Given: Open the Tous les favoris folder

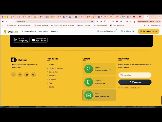Looking at the screenshot, I should [x=154, y=25].
